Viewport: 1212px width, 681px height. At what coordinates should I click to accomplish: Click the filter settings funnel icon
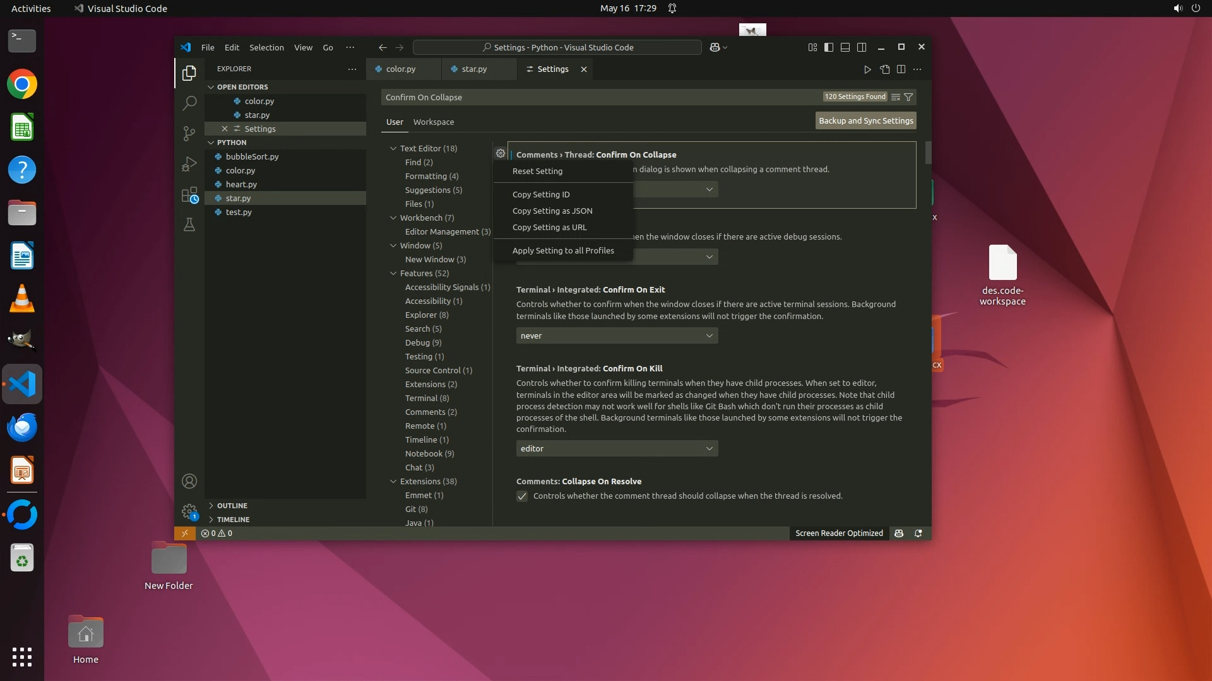pyautogui.click(x=908, y=97)
